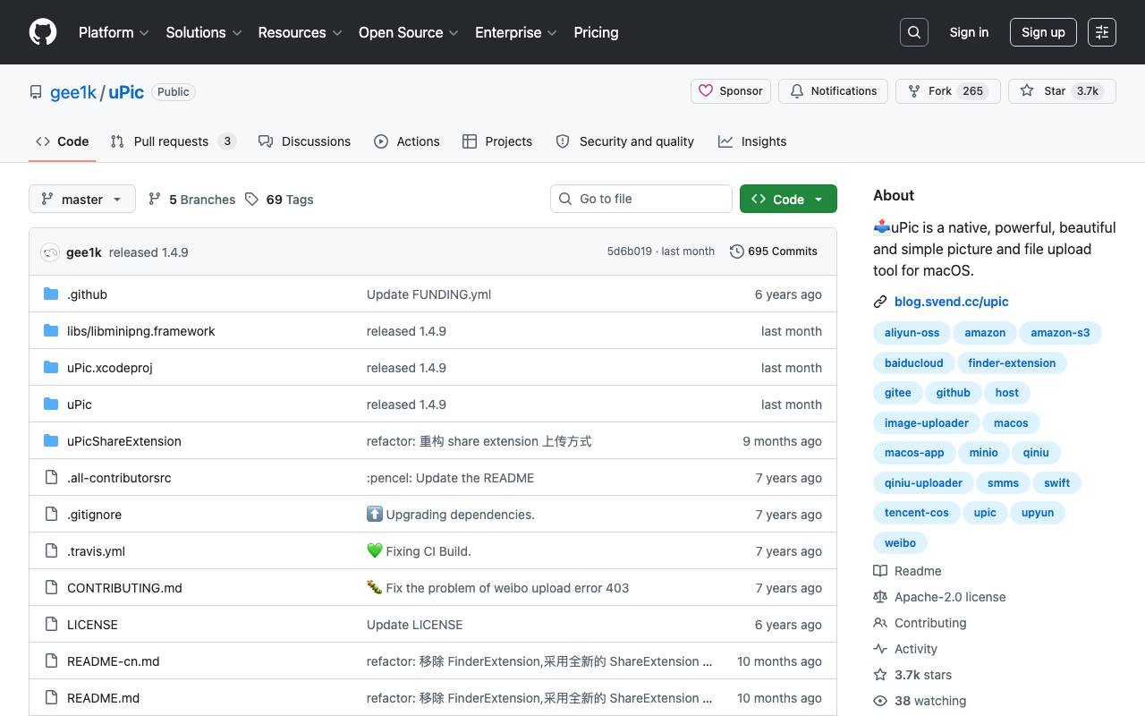Open the appearance settings icon in header
Image resolution: width=1145 pixels, height=716 pixels.
[x=1102, y=32]
